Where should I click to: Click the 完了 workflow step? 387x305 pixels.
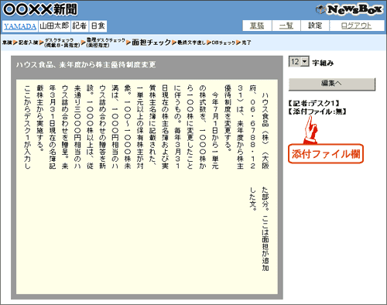click(x=246, y=43)
